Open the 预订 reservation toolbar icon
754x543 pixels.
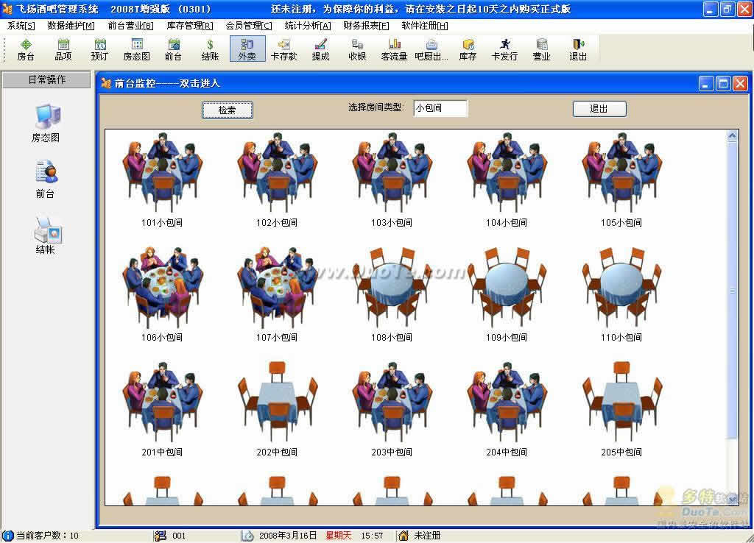(99, 49)
